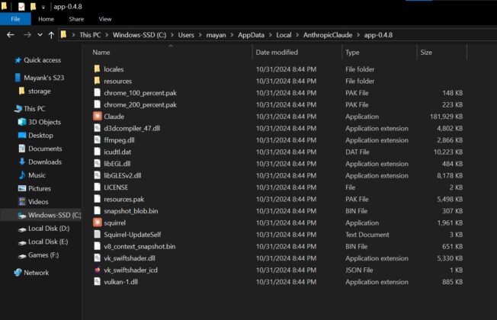The width and height of the screenshot is (497, 320).
Task: Open the File menu tab
Action: click(15, 18)
